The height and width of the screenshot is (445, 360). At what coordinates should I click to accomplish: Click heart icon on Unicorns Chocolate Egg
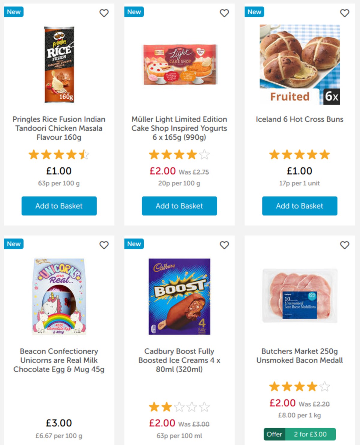[104, 245]
